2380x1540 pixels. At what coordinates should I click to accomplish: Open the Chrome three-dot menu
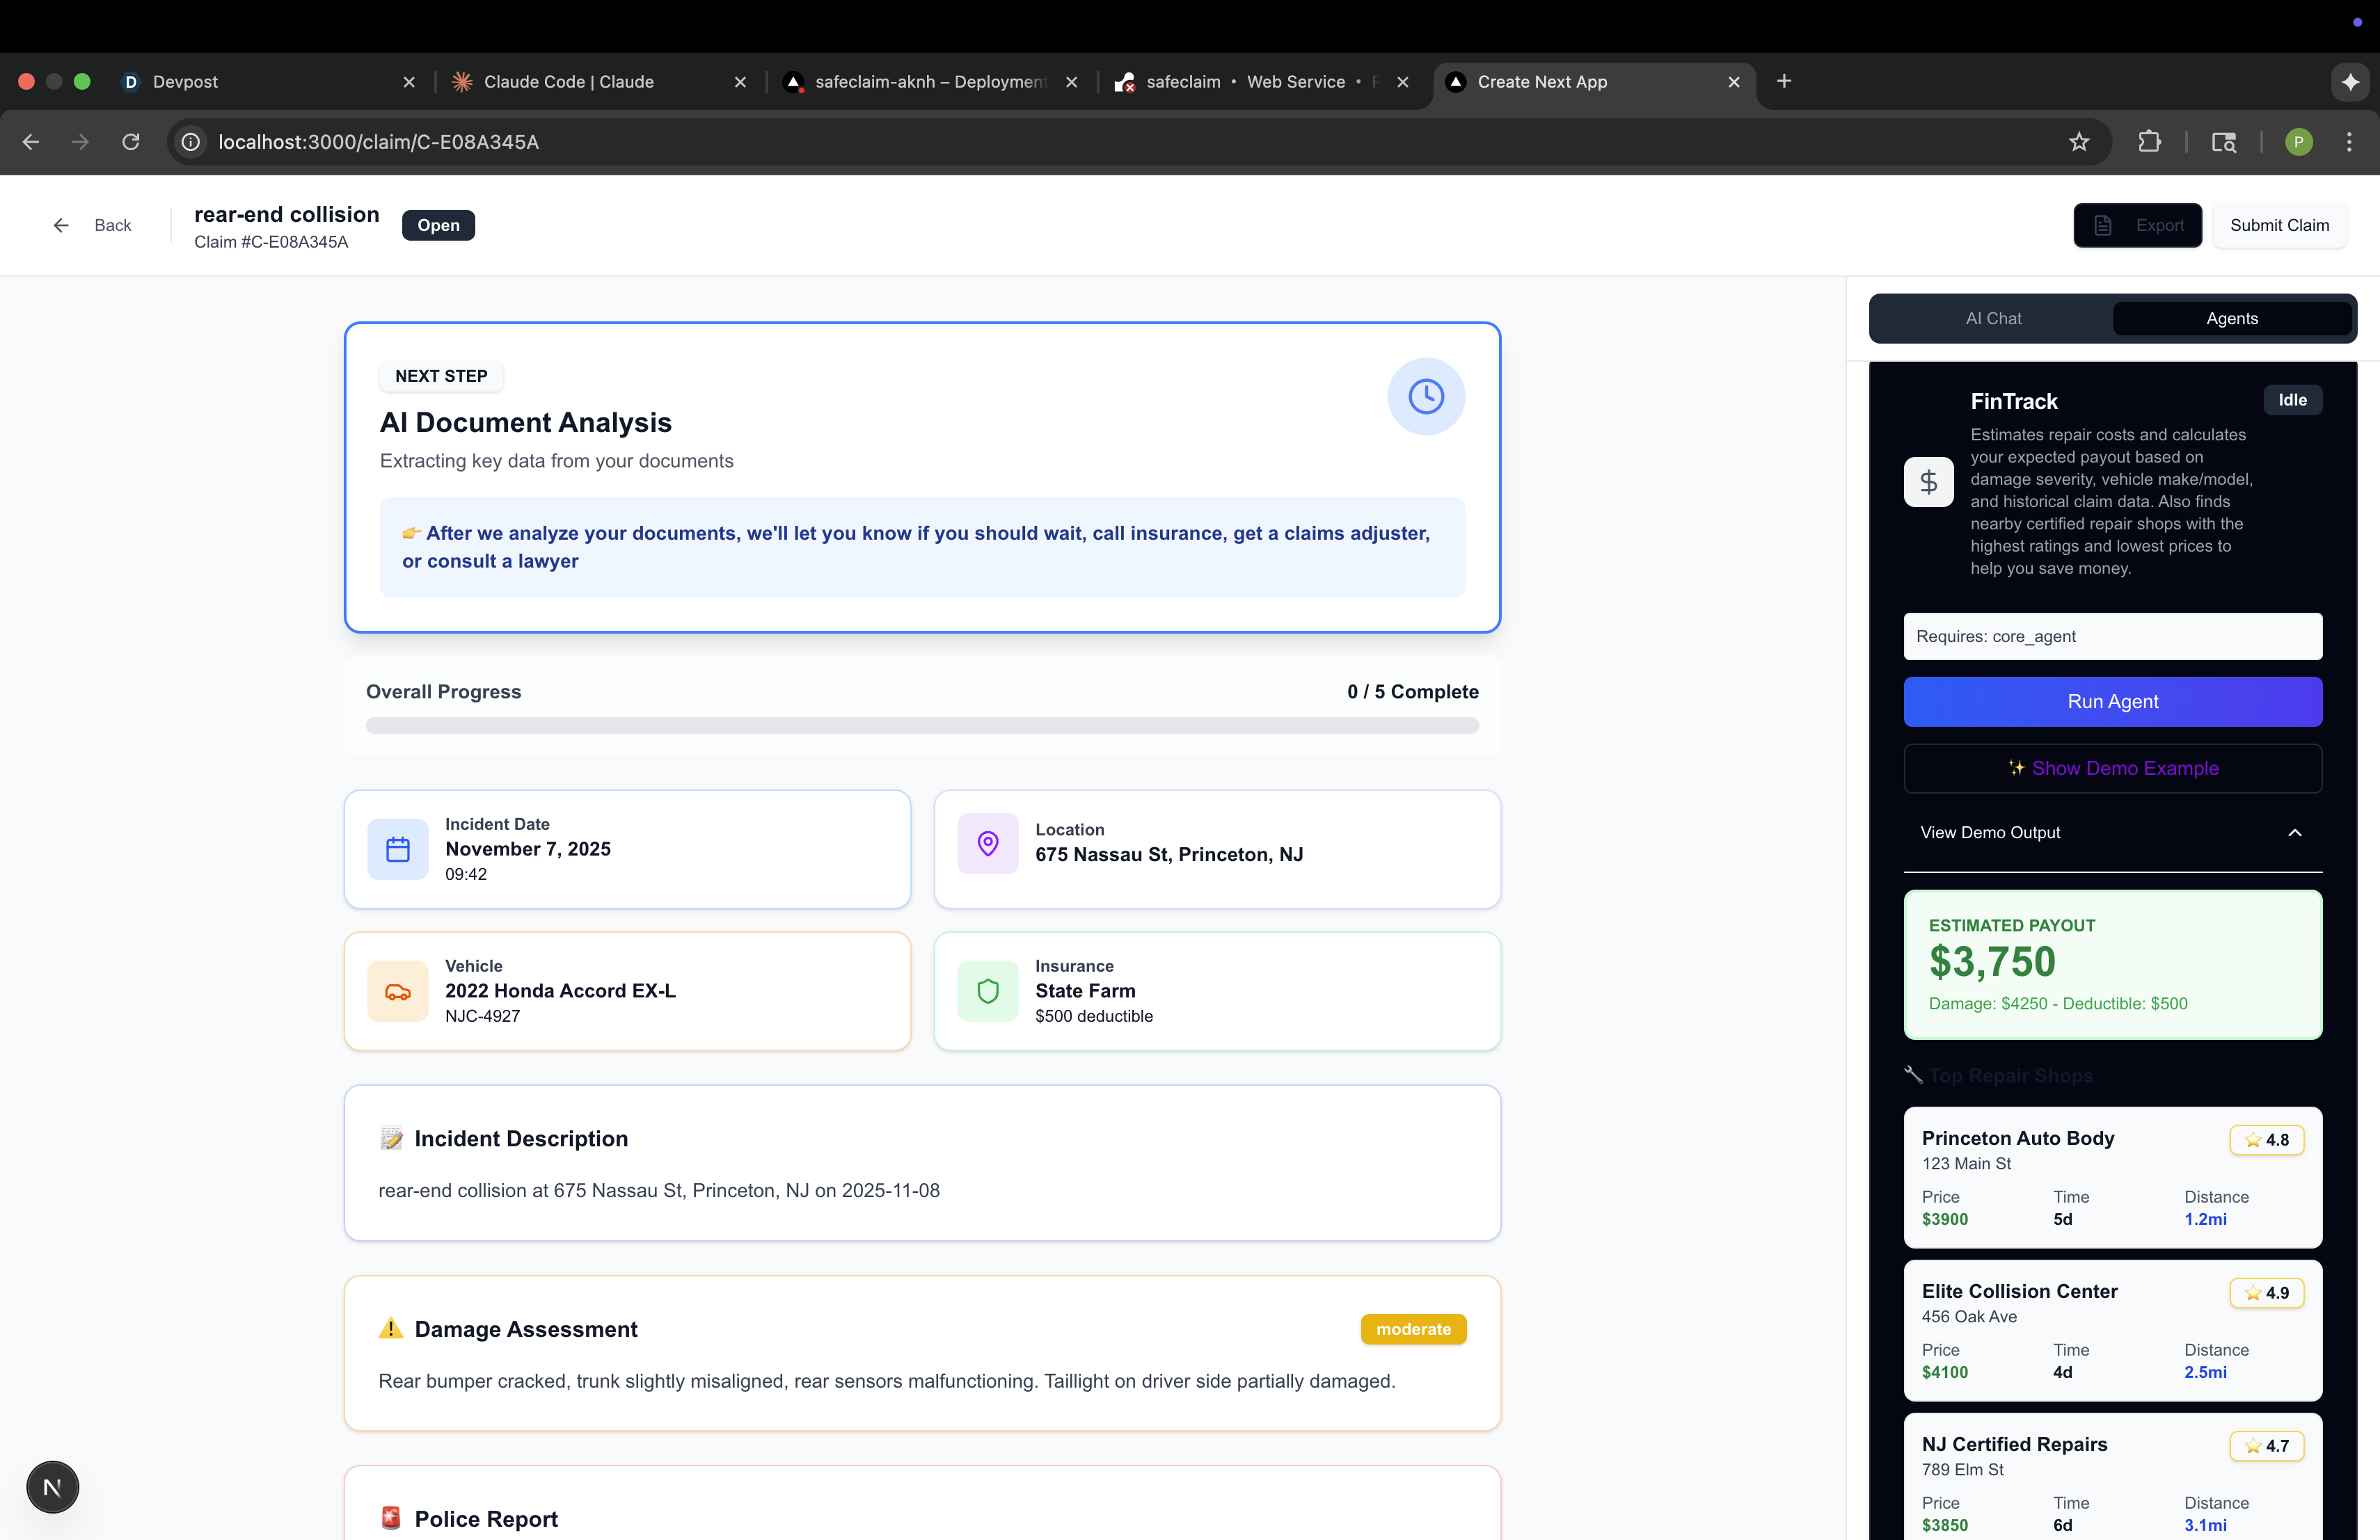pyautogui.click(x=2349, y=142)
